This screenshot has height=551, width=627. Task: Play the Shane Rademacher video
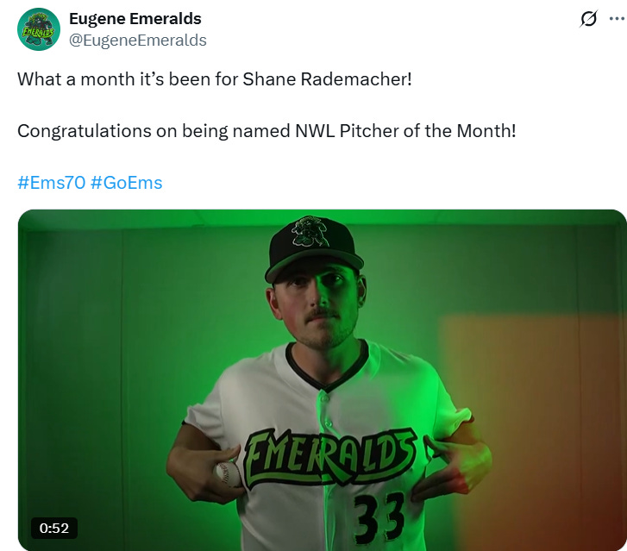(323, 380)
